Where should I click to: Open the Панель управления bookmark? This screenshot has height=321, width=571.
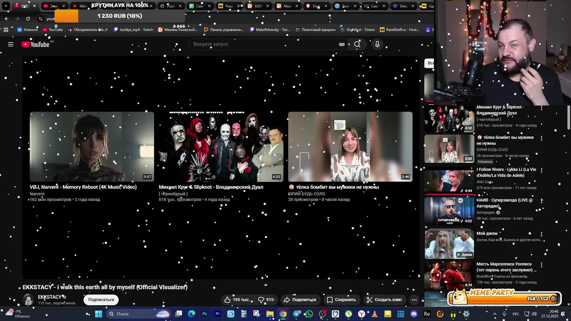(x=223, y=29)
